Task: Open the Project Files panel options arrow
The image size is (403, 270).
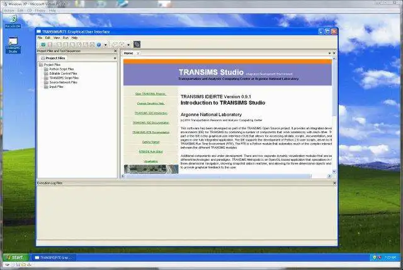Action: (115, 58)
